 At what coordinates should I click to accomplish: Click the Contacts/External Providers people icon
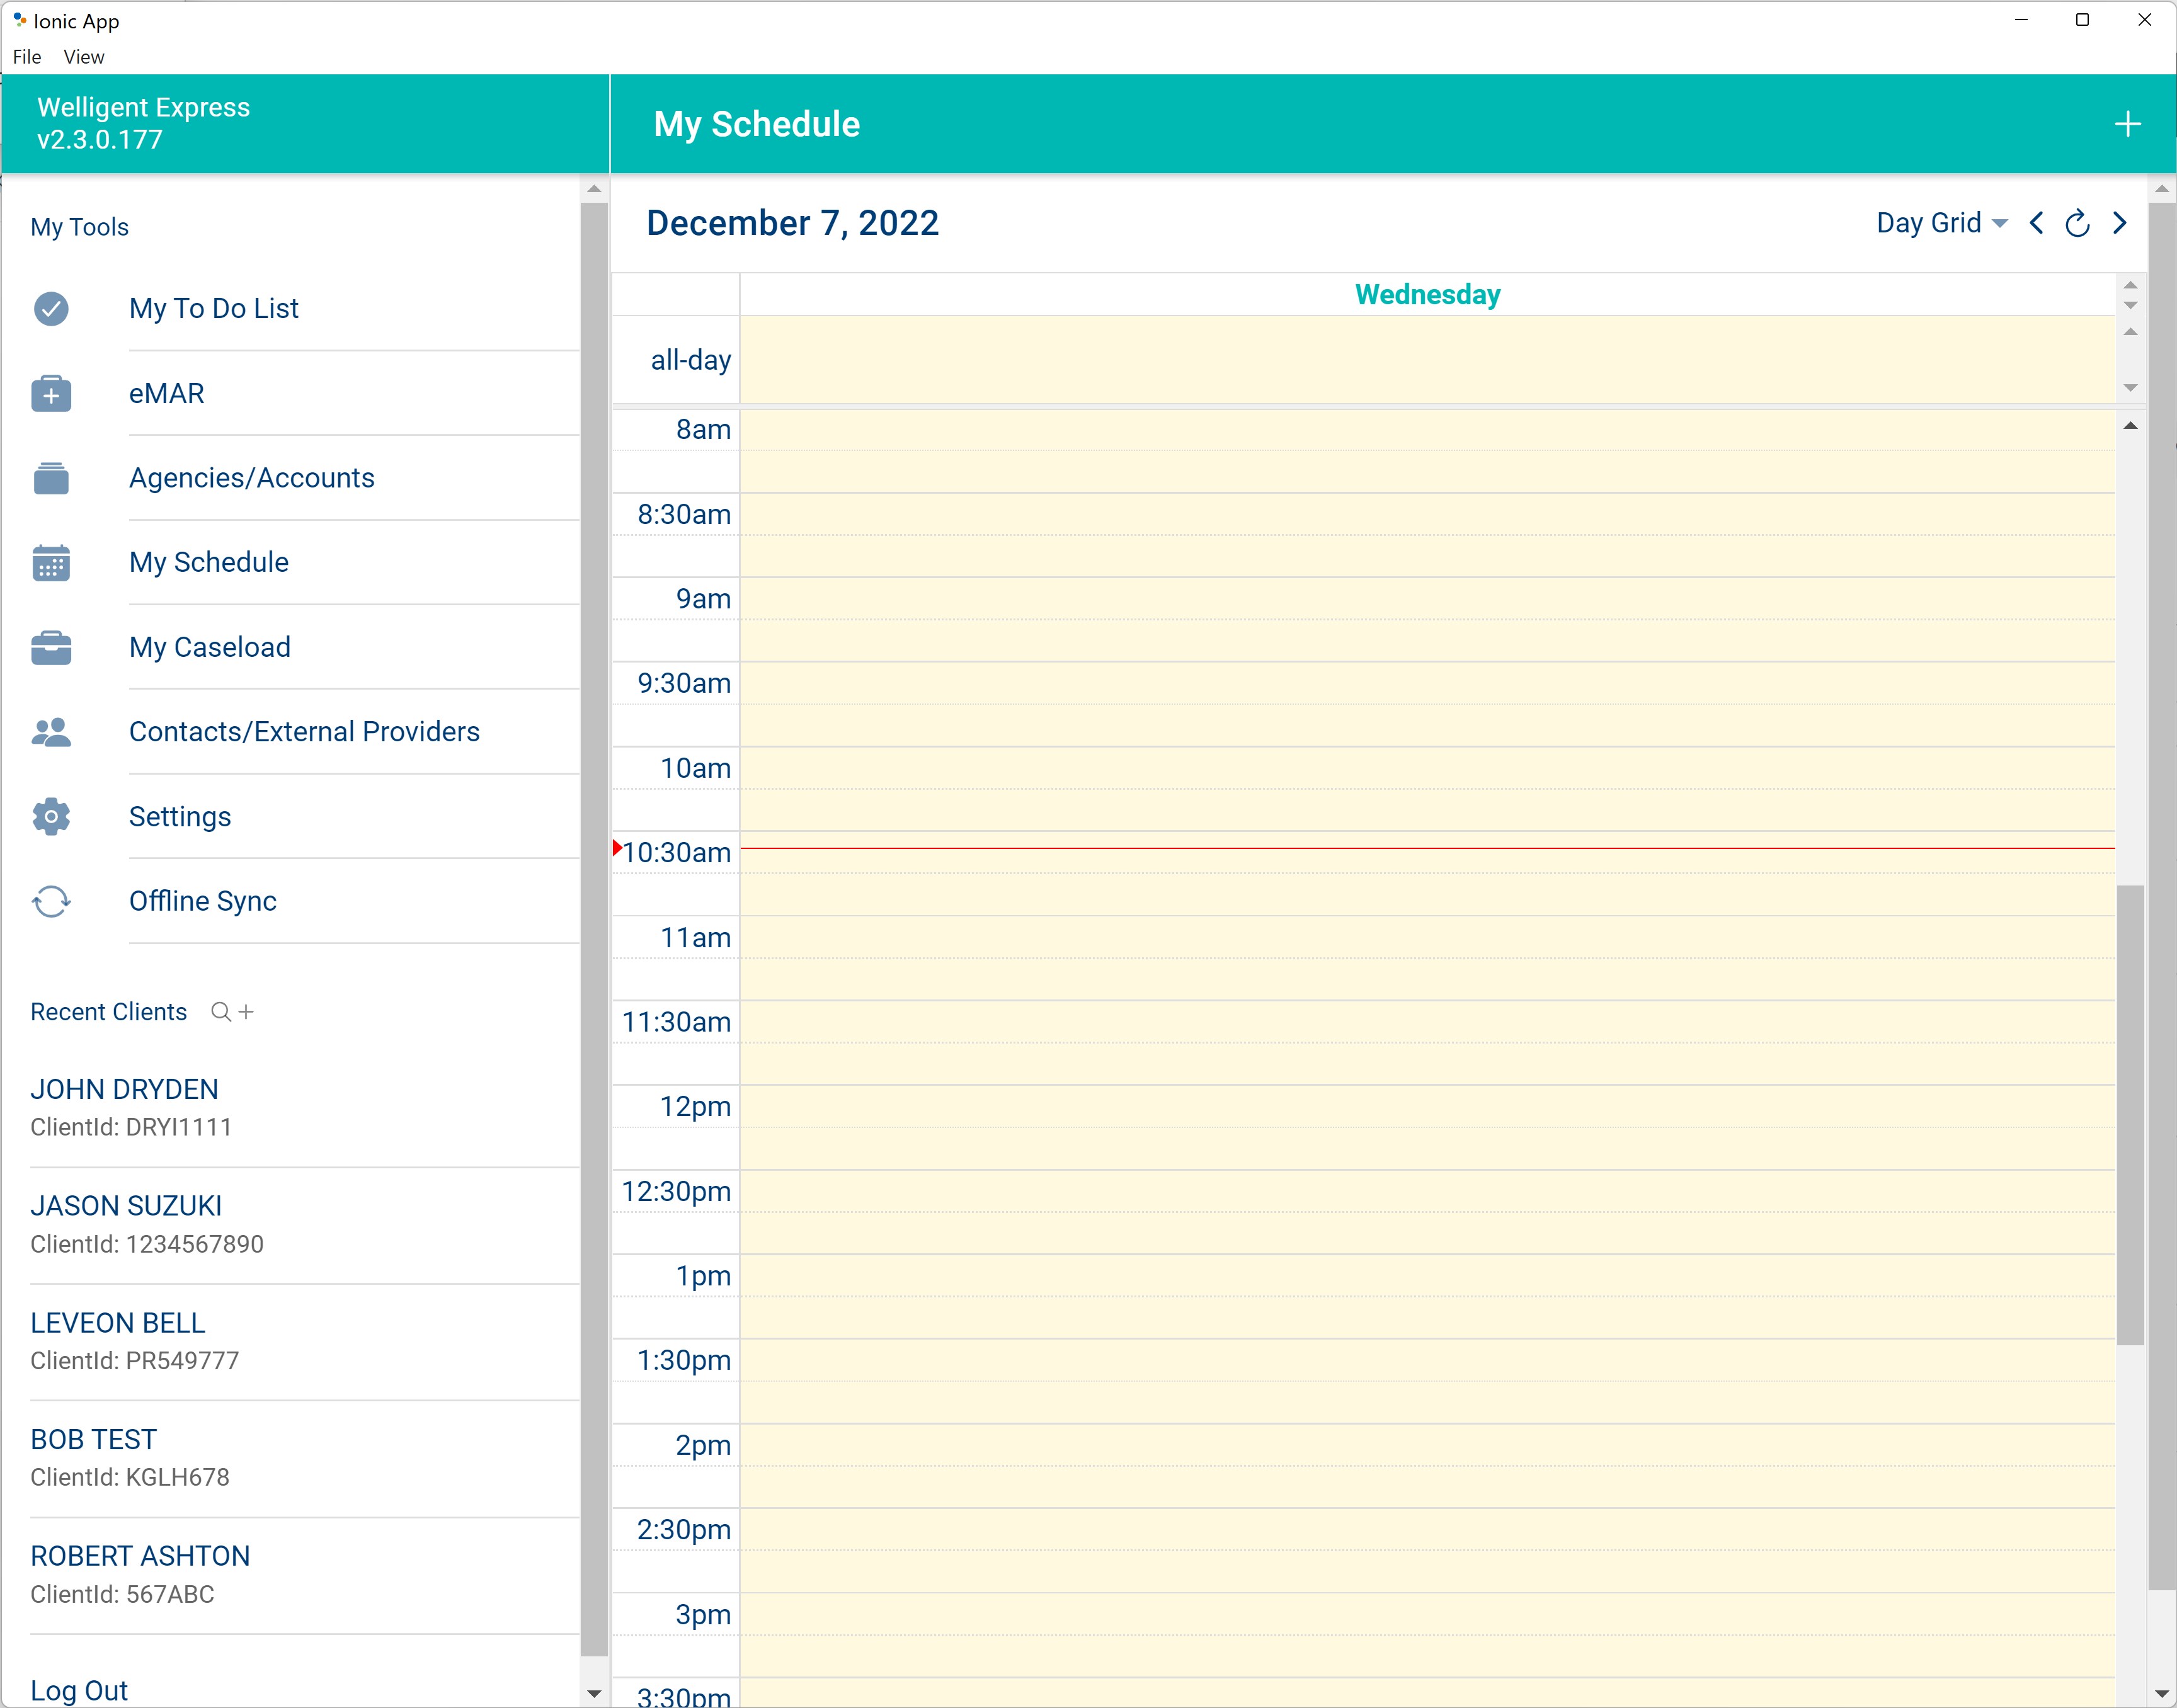51,731
